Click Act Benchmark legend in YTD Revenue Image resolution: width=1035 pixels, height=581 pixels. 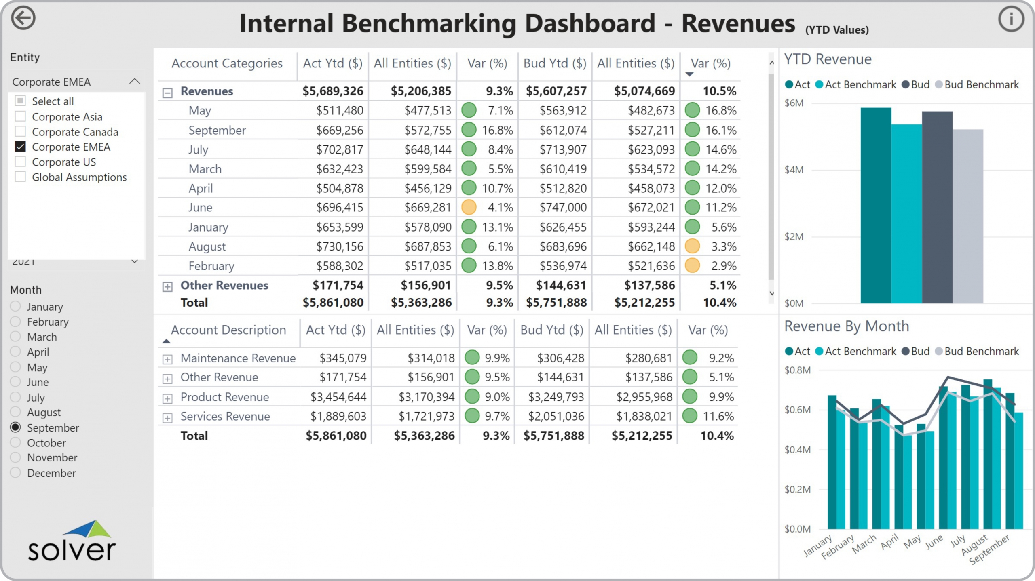pyautogui.click(x=860, y=84)
